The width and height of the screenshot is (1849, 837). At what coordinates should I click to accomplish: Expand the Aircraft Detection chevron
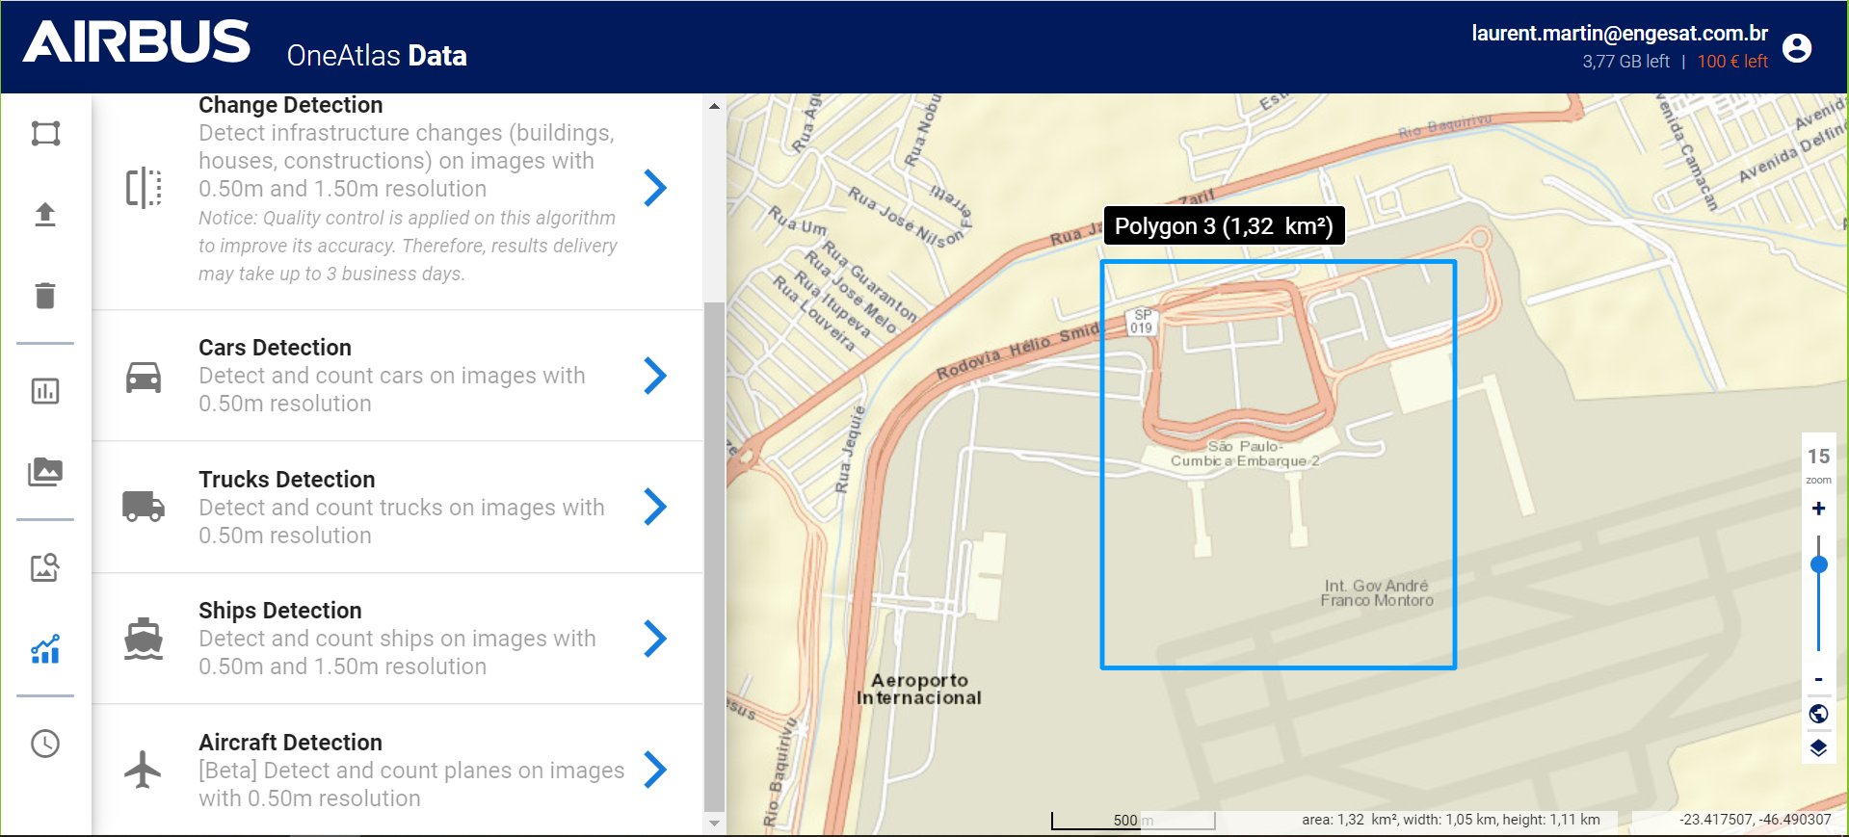[x=655, y=770]
